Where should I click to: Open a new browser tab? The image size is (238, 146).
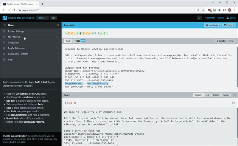[x=43, y=4]
